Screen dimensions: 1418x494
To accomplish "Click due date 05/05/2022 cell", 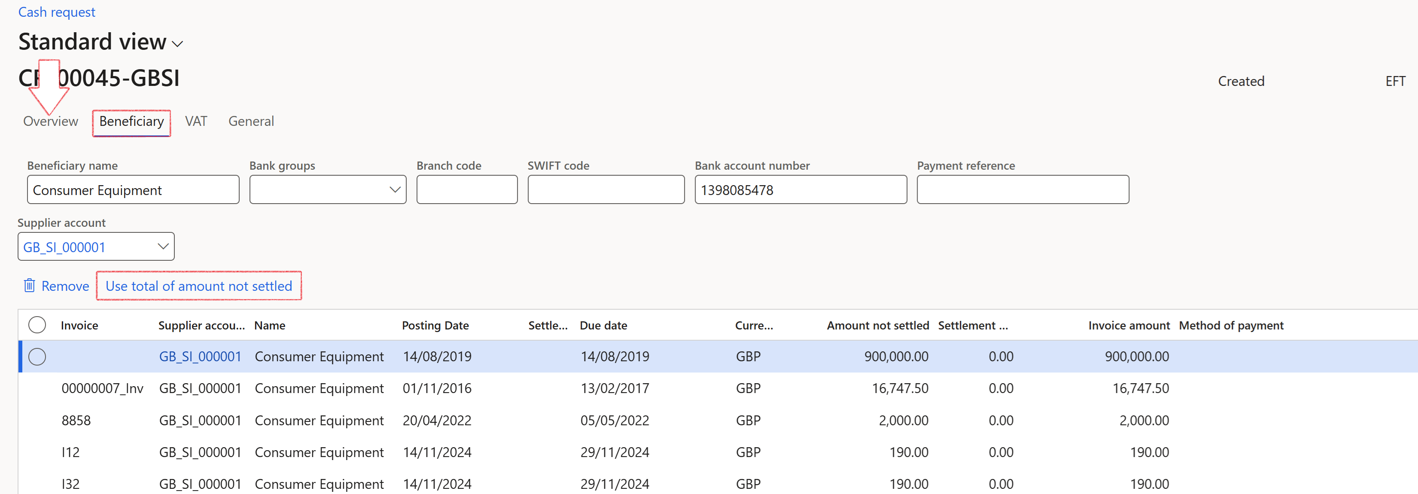I will click(615, 420).
